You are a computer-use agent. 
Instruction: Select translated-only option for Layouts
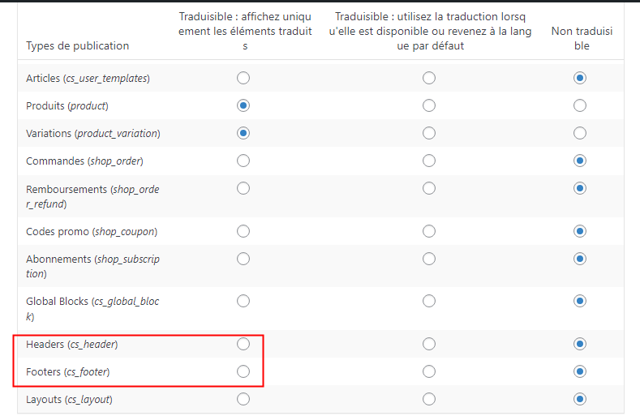pyautogui.click(x=243, y=399)
